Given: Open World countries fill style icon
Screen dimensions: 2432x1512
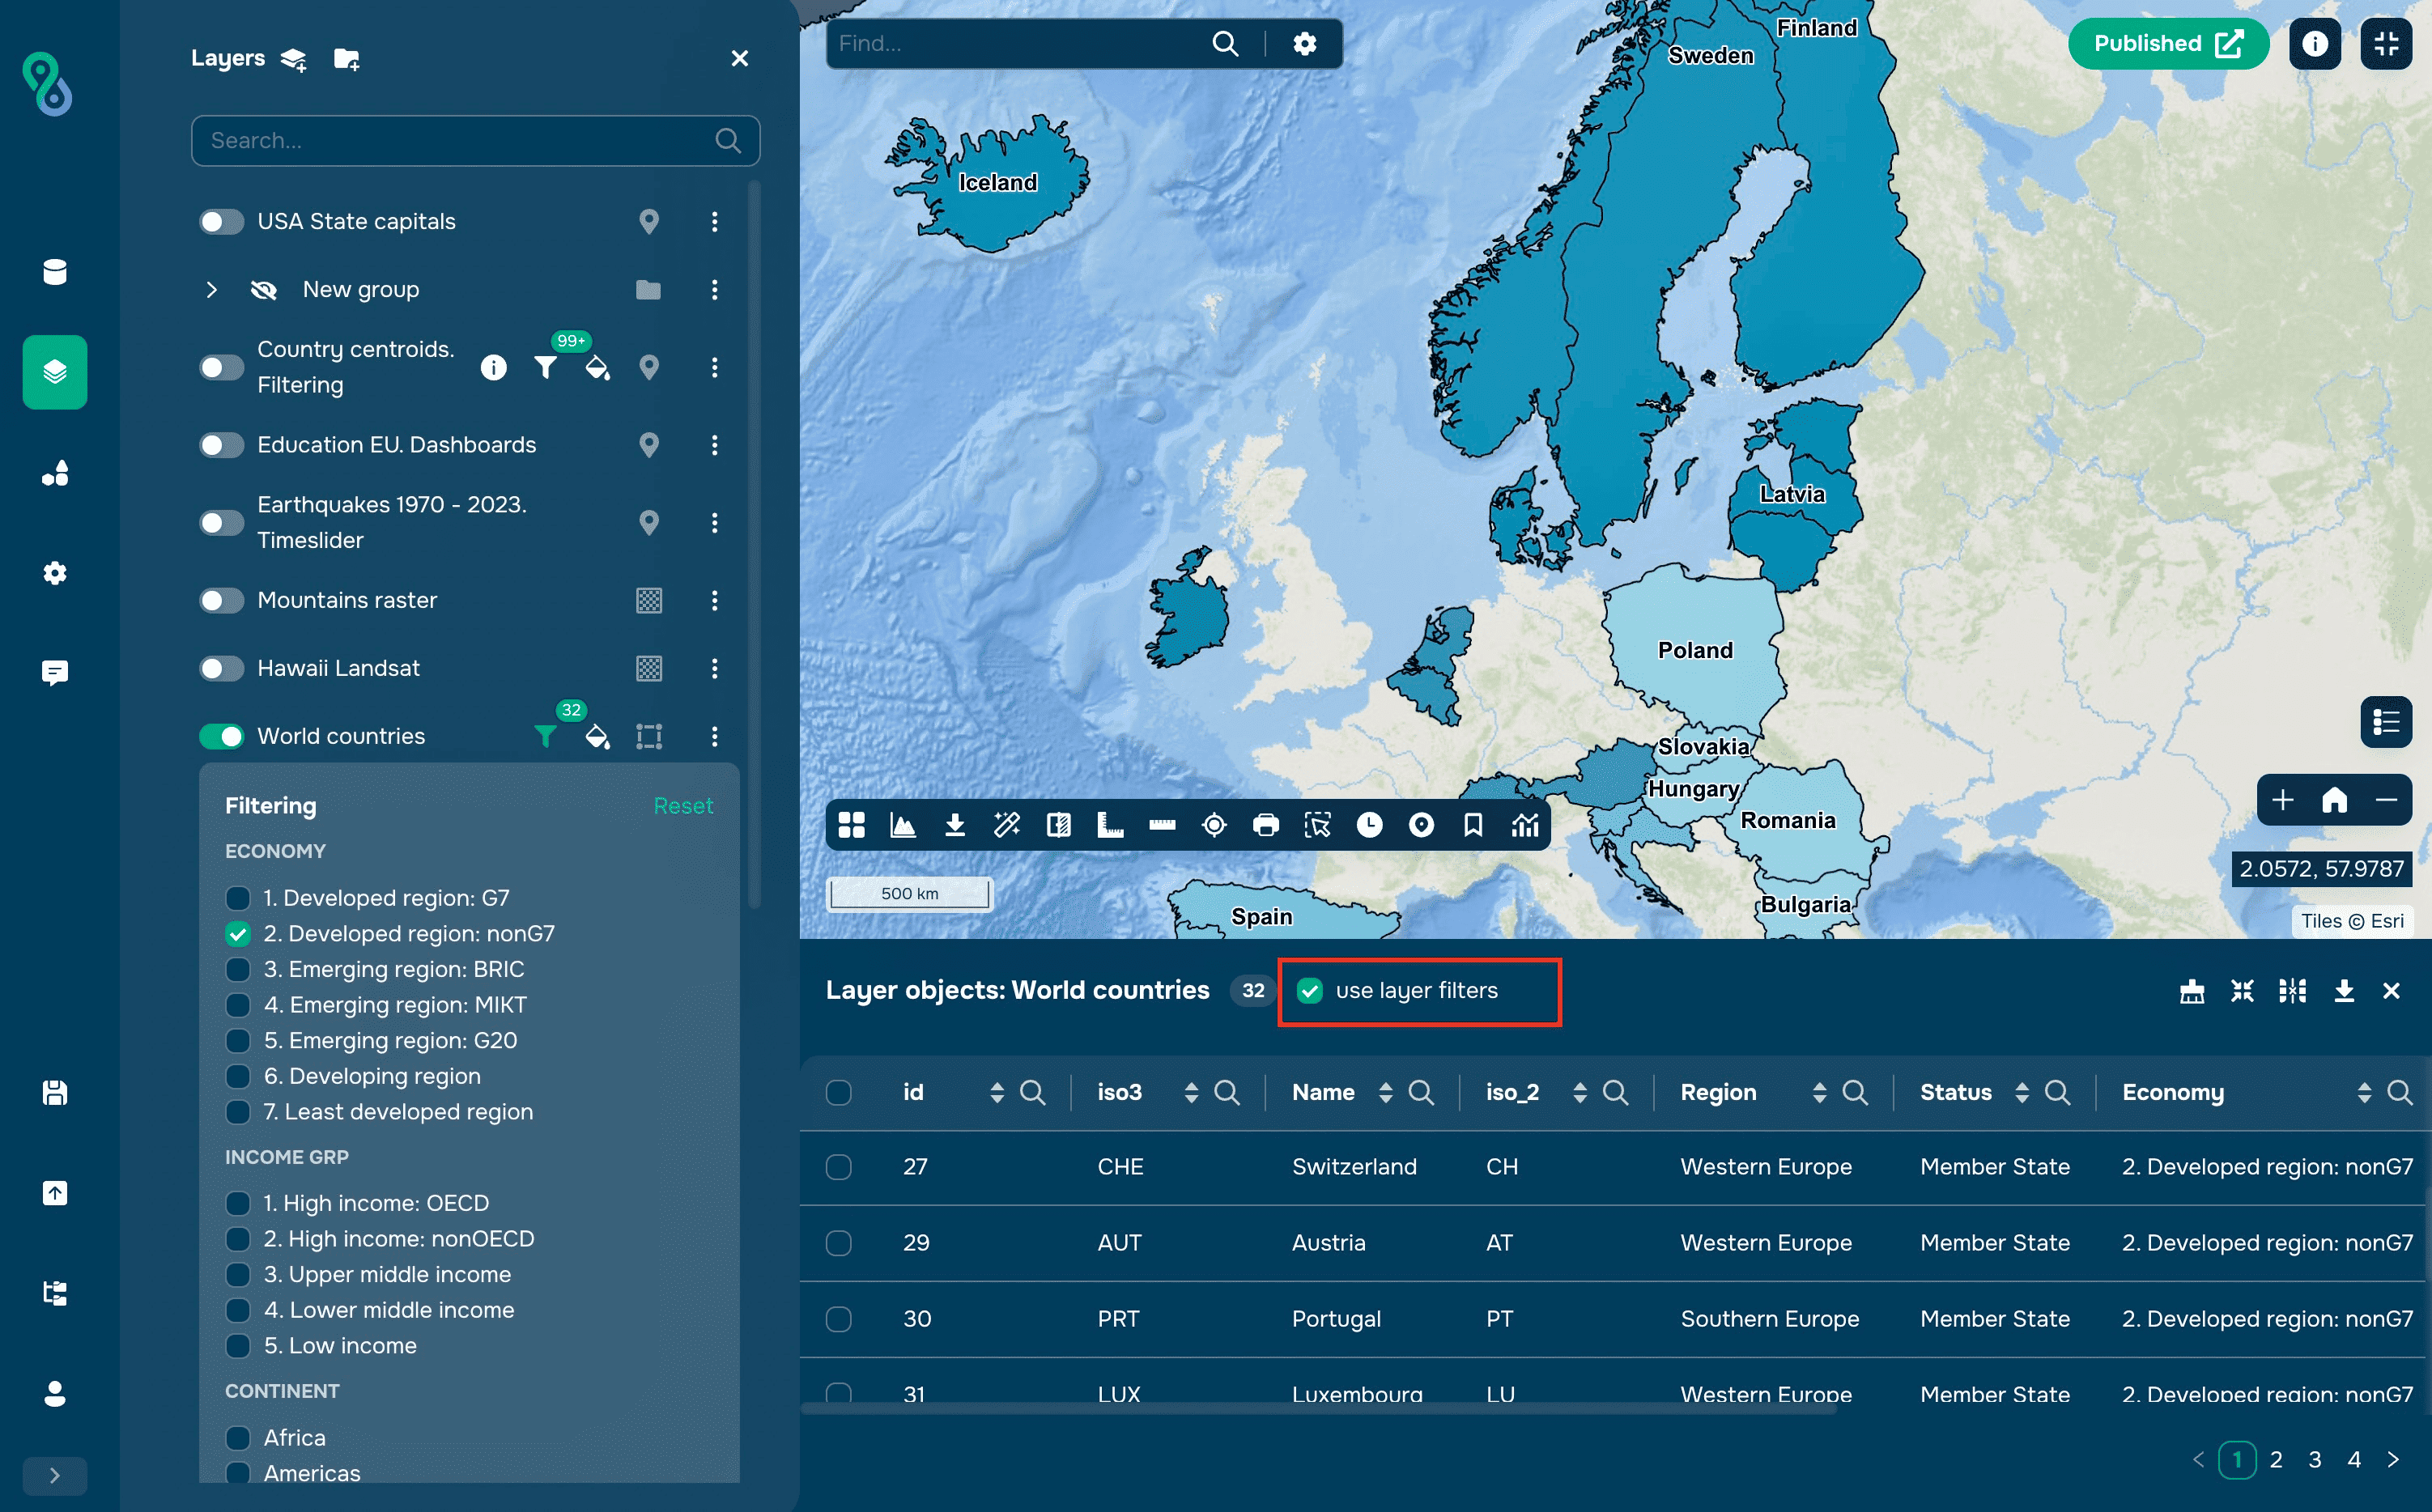Looking at the screenshot, I should pyautogui.click(x=597, y=737).
